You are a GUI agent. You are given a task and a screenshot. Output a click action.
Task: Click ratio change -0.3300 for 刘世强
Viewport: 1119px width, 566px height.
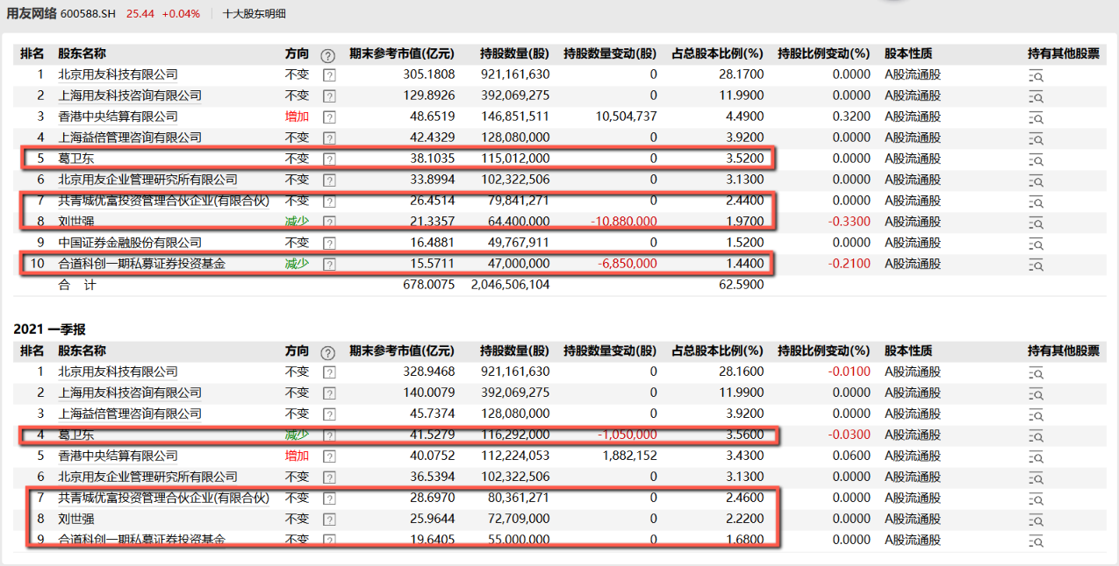850,222
